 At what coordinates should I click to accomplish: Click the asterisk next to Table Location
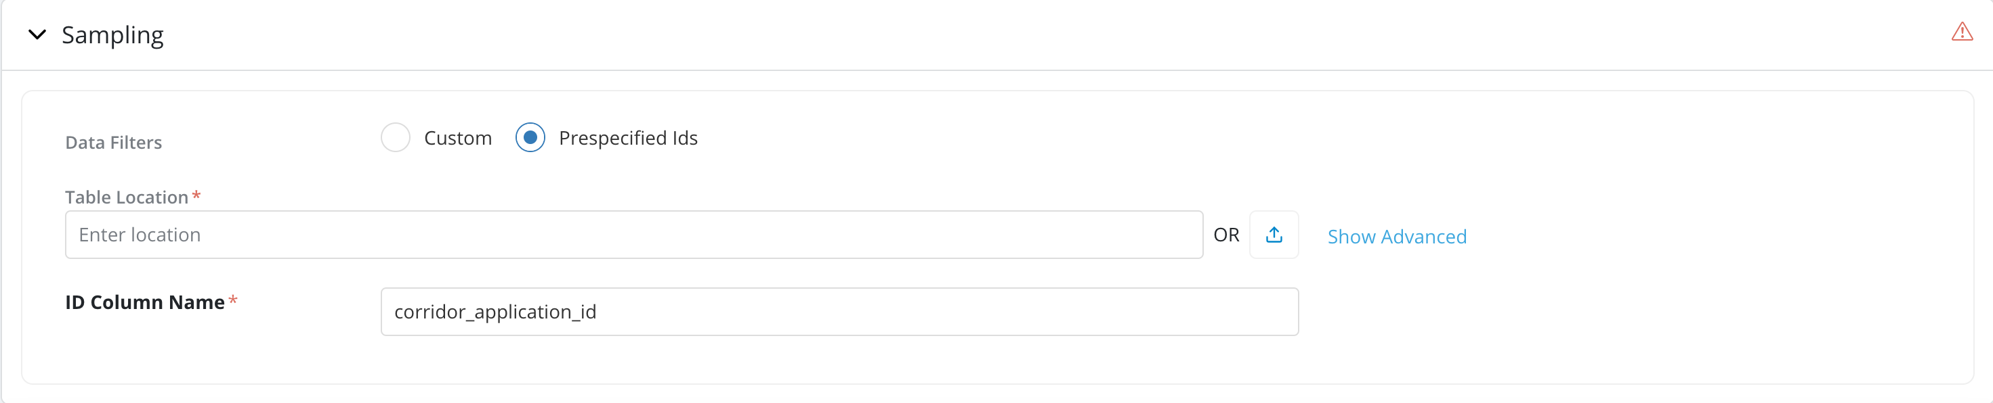(196, 196)
